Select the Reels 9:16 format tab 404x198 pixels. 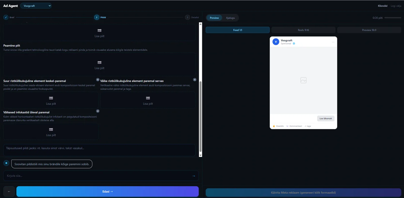click(303, 30)
